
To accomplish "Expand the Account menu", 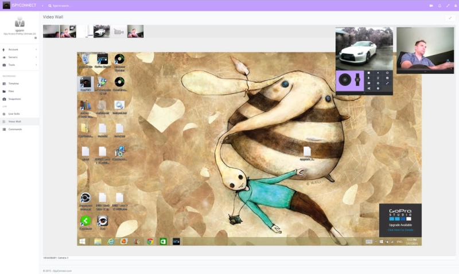I will [x=20, y=49].
